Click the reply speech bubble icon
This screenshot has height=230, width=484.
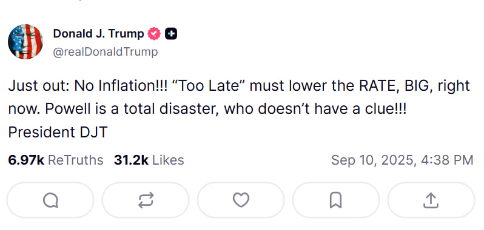pyautogui.click(x=50, y=200)
